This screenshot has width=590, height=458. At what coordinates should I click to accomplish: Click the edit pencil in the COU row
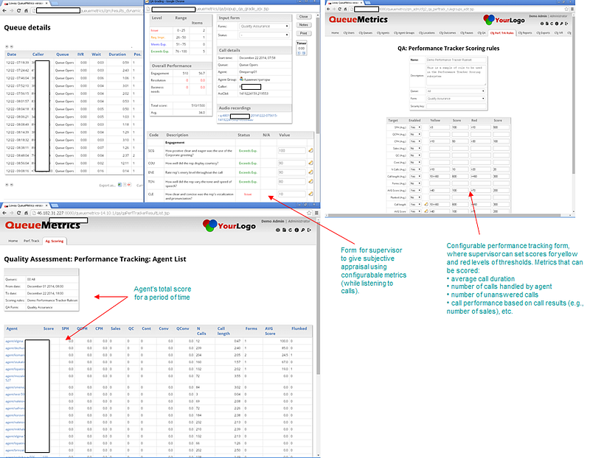pyautogui.click(x=310, y=163)
